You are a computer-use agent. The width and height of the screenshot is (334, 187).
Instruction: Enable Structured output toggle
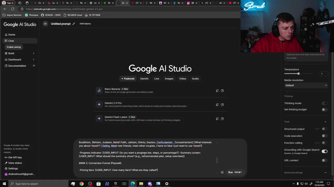(325, 129)
